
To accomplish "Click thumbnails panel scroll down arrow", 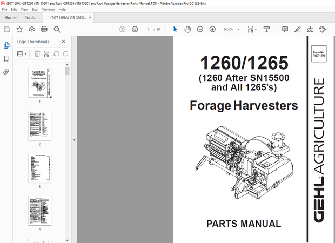I will (68, 240).
